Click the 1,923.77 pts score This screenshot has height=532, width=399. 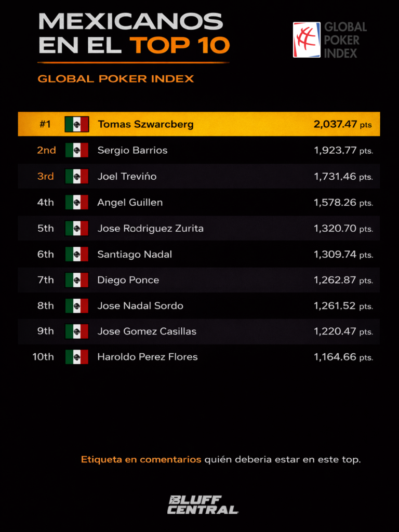point(343,150)
